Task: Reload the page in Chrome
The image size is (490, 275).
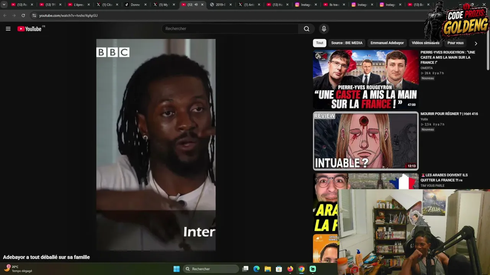Action: click(23, 16)
